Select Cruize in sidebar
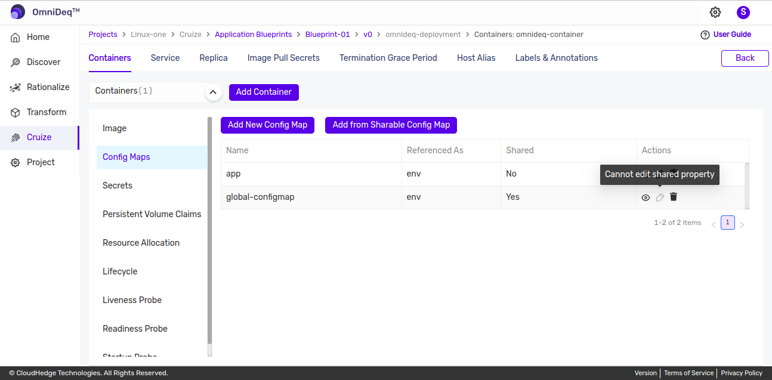 coord(39,137)
